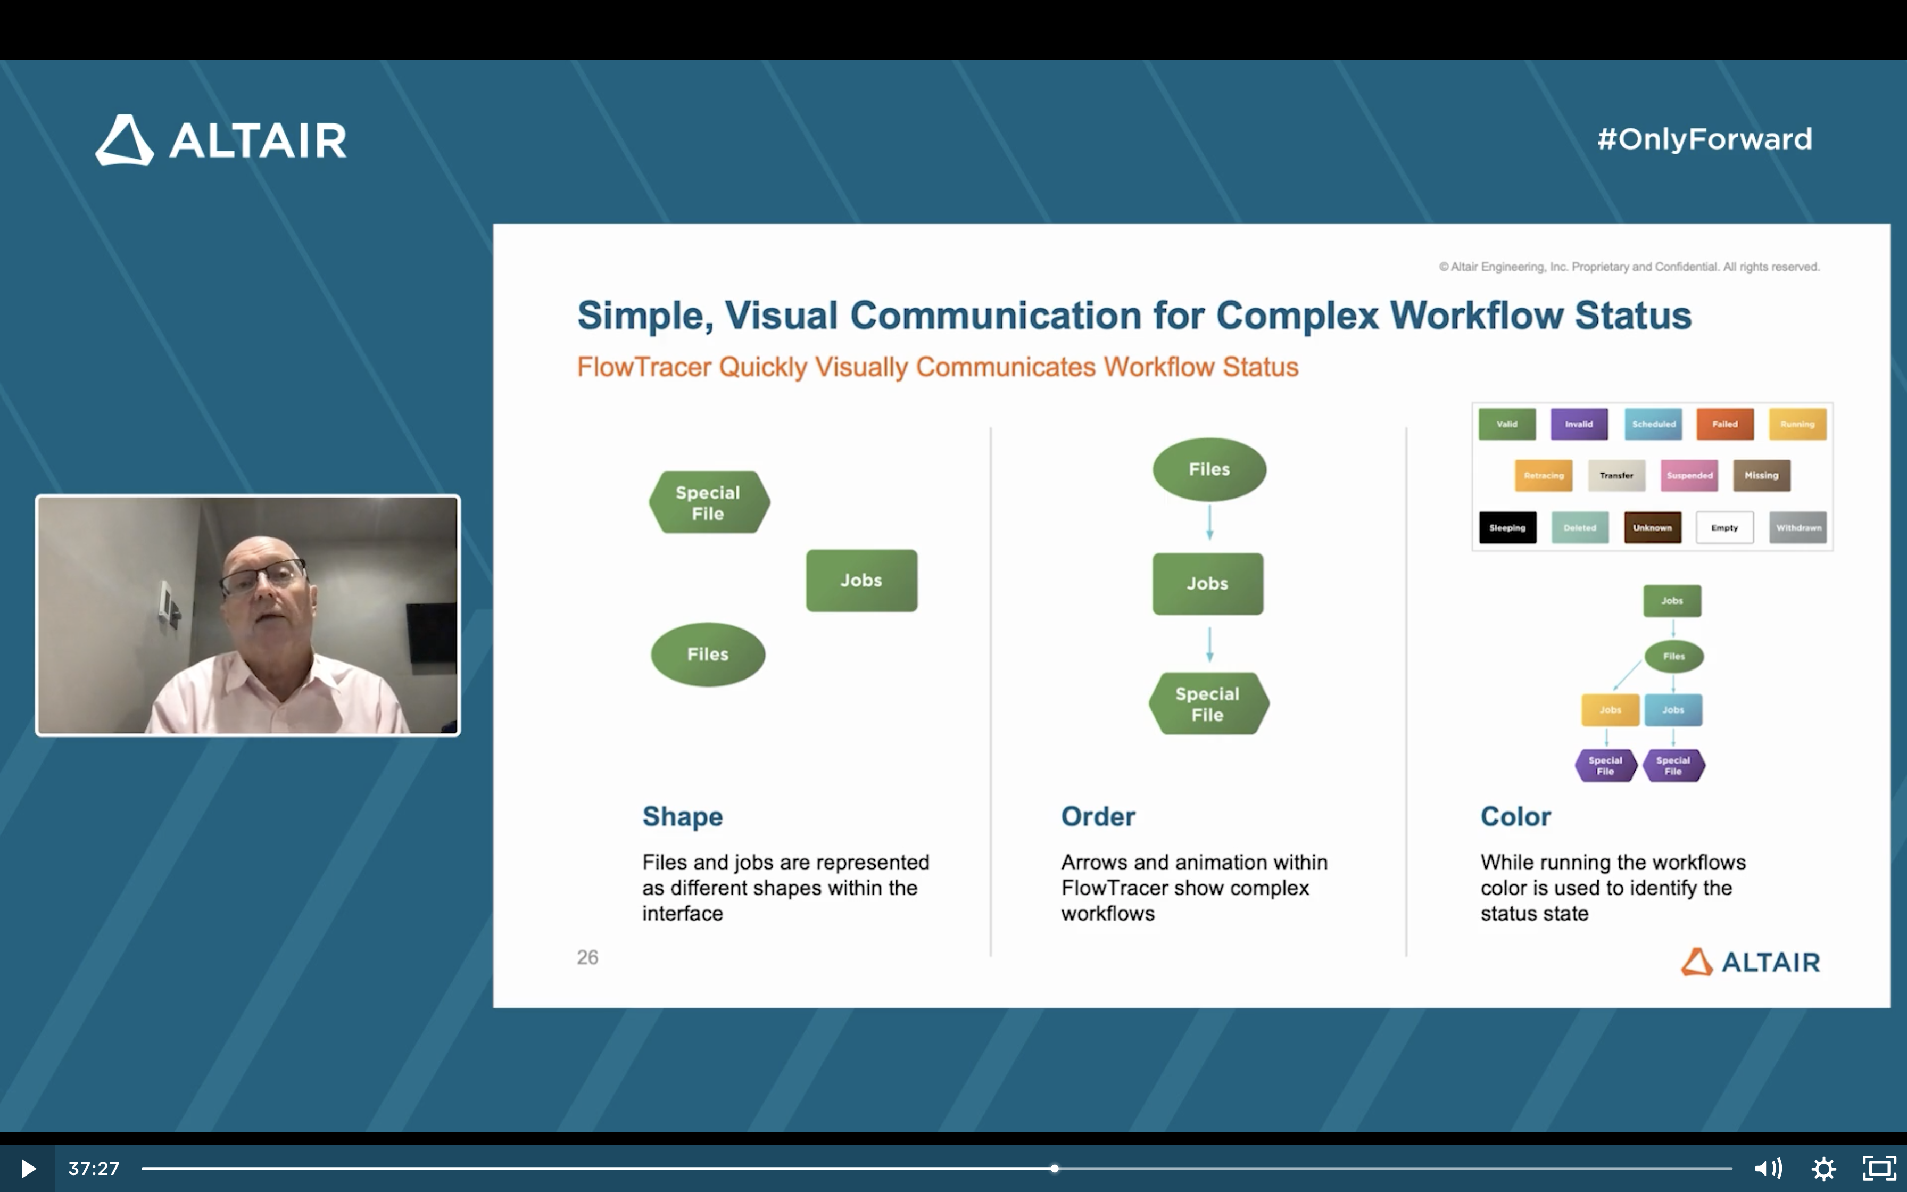Screen dimensions: 1907x1192
Task: Click the Transfer status swatch
Action: (x=1616, y=475)
